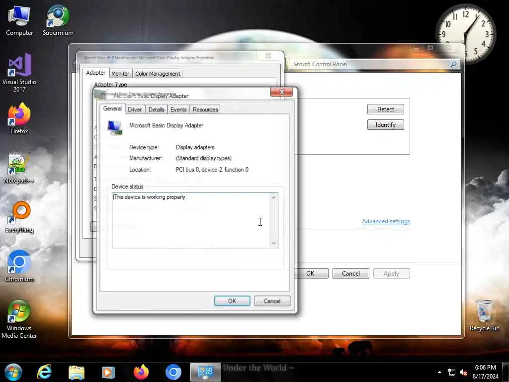
Task: Click the 'Microsoft Basic Display Adapter' name label
Action: (166, 125)
